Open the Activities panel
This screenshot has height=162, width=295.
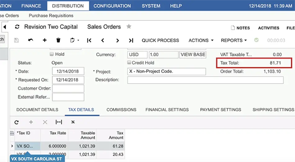click(x=269, y=28)
